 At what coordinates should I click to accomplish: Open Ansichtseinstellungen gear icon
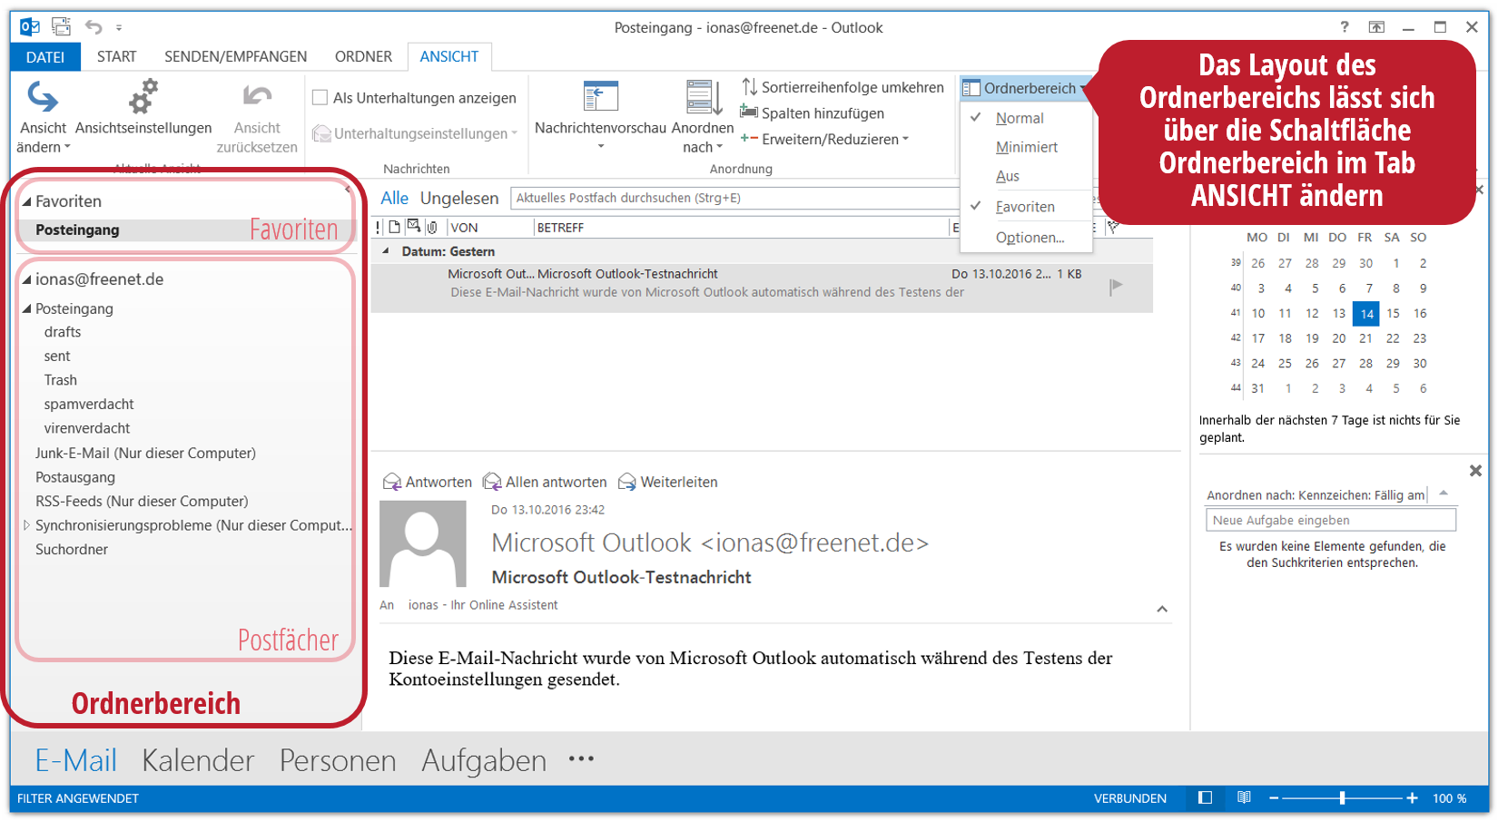click(x=143, y=96)
